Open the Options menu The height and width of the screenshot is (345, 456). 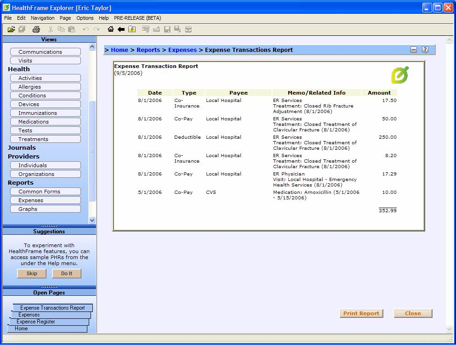85,18
